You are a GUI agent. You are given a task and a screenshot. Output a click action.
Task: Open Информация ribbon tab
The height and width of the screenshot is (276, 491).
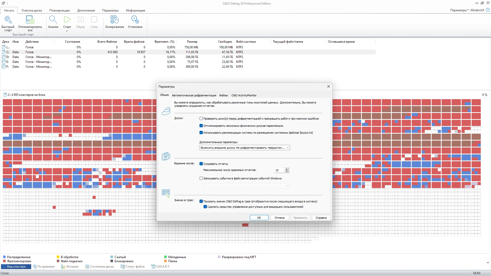coord(135,10)
